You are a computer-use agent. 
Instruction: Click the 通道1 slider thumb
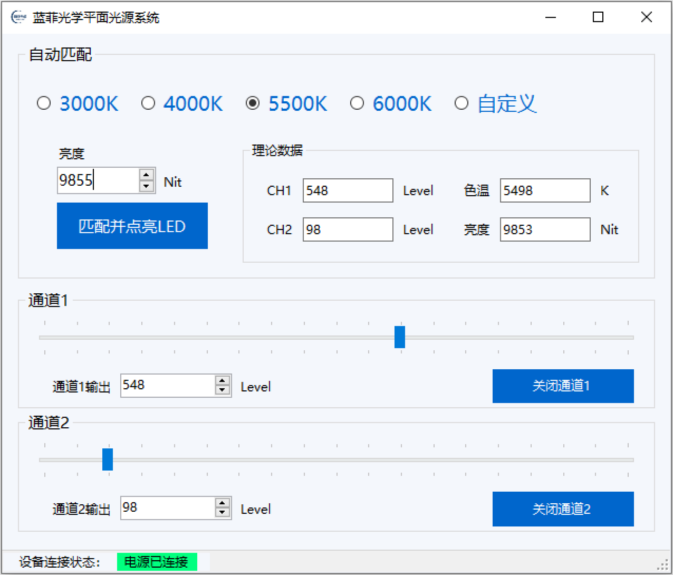click(x=400, y=337)
